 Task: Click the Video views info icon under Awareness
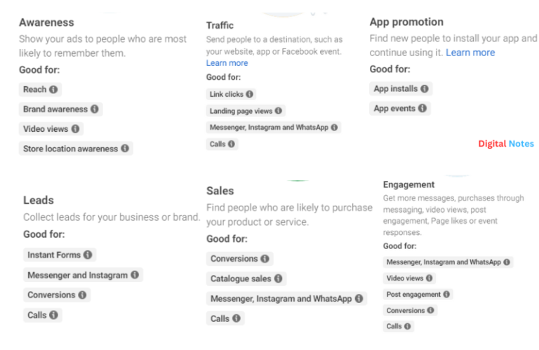pyautogui.click(x=75, y=128)
